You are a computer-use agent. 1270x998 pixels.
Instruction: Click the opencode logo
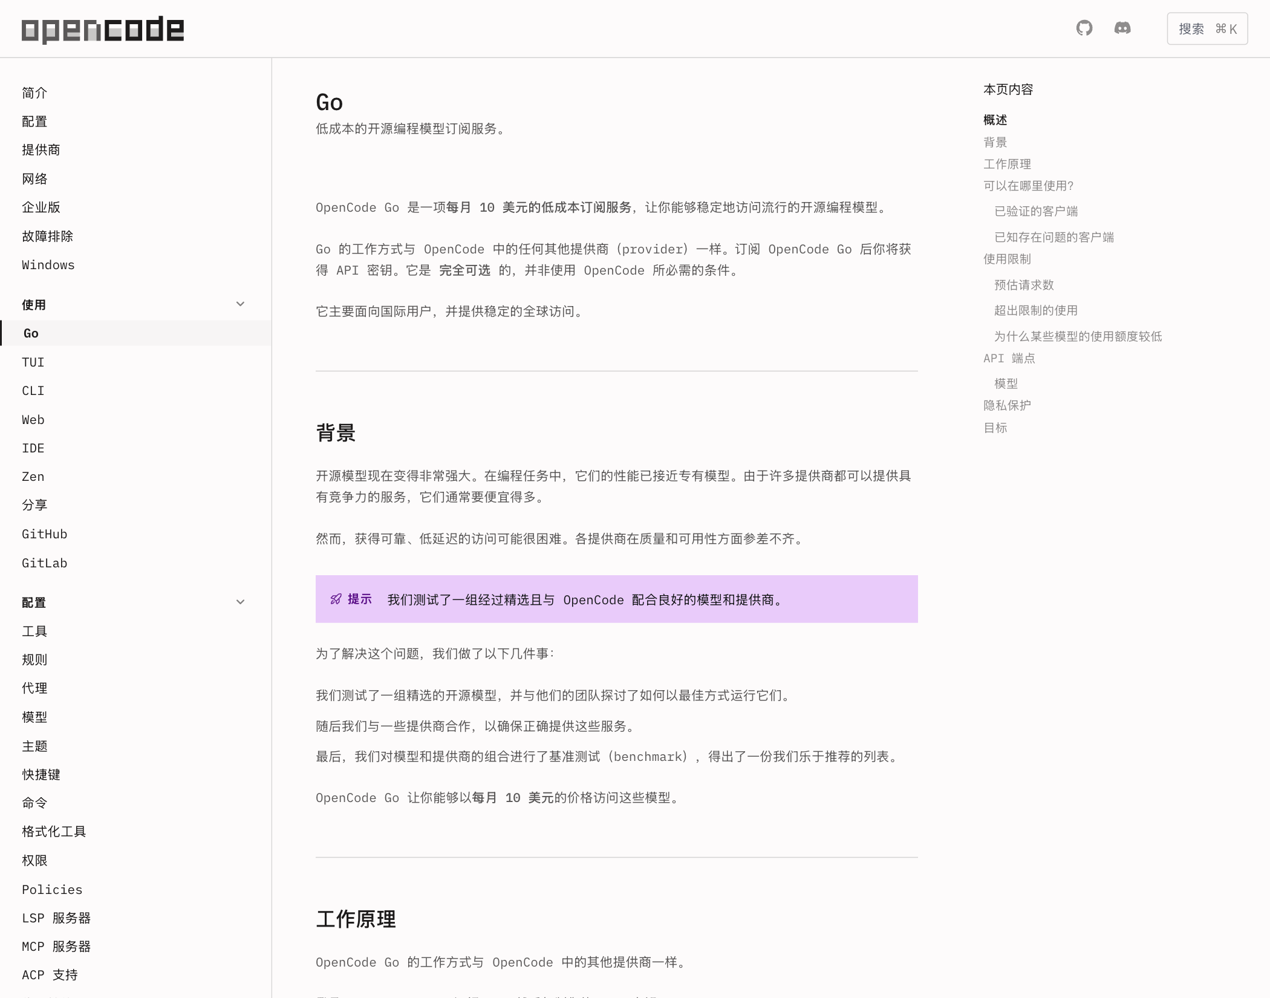103,30
